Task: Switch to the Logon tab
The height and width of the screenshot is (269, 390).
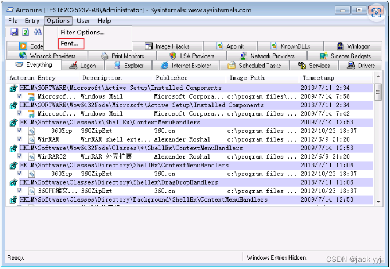Action: pos(83,66)
